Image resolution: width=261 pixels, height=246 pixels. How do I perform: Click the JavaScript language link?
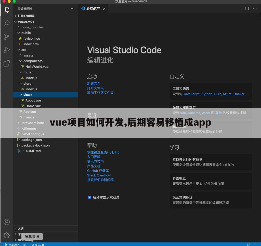point(191,94)
